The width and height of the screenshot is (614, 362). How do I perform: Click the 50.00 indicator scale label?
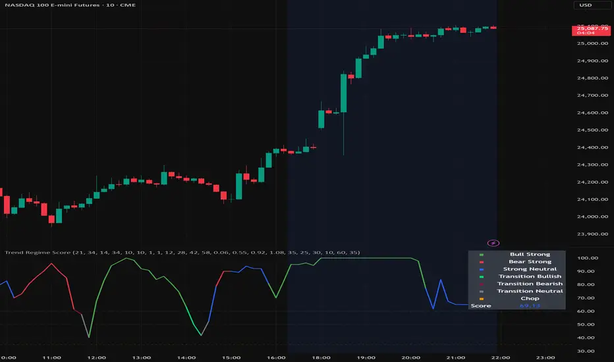tap(586, 324)
